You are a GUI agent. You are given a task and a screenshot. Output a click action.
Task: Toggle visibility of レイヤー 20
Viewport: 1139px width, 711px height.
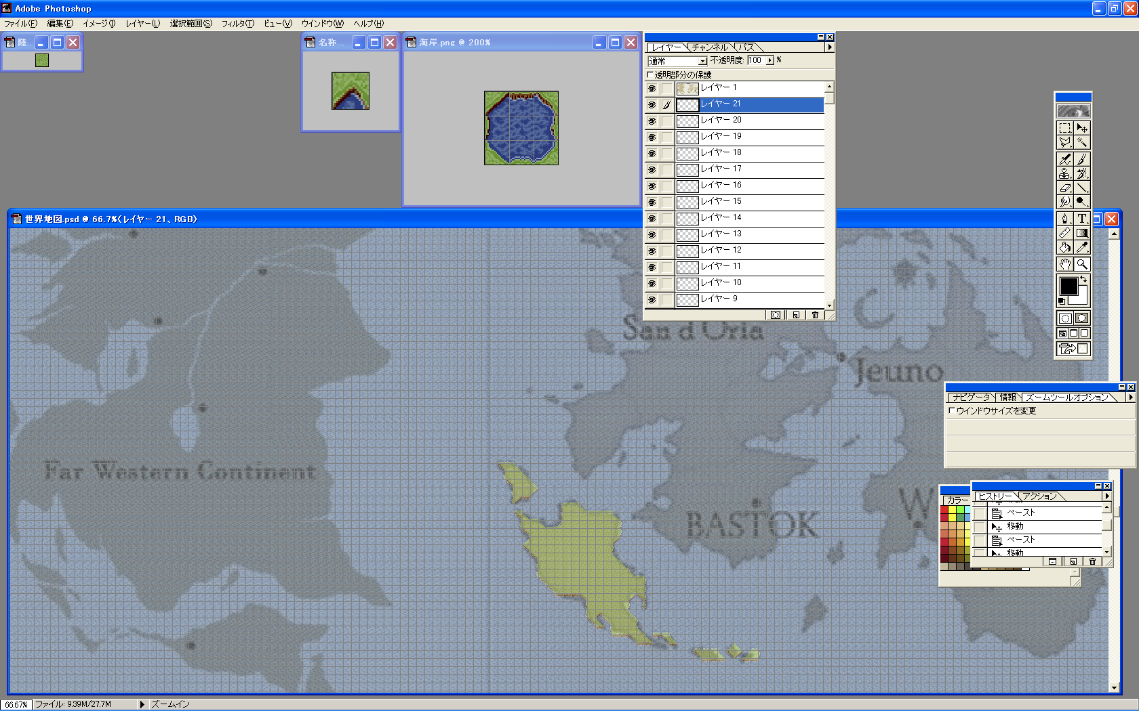652,121
